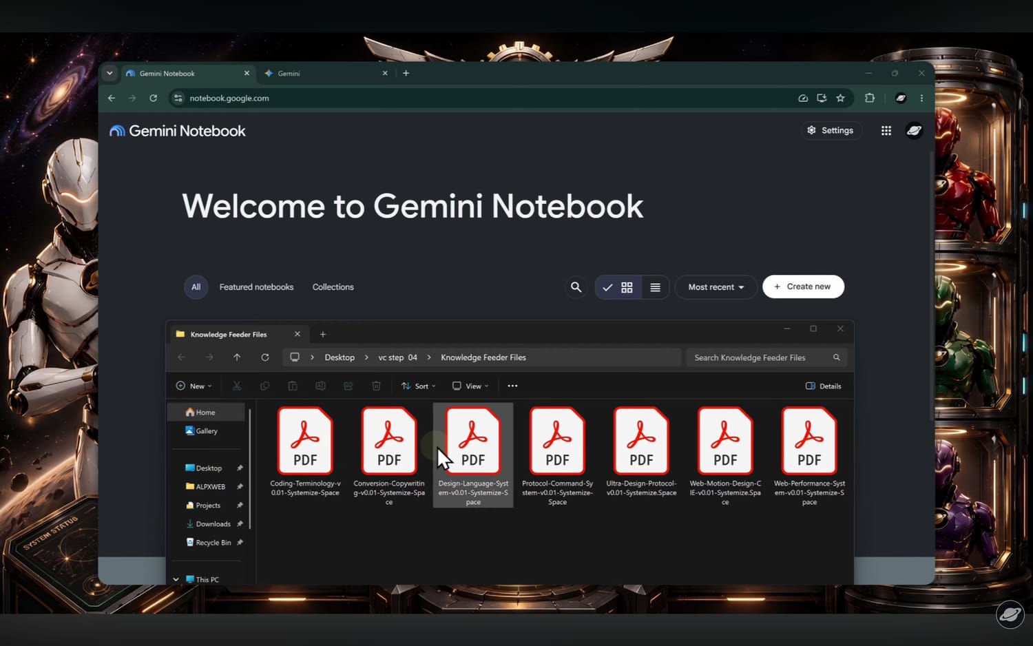
Task: Open the View menu in File Explorer
Action: [470, 386]
